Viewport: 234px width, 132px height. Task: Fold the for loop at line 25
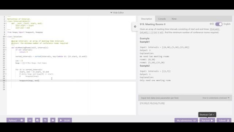[x=6, y=70]
